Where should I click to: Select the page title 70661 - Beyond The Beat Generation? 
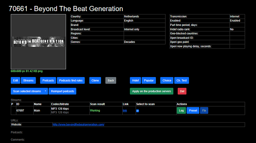(66, 9)
